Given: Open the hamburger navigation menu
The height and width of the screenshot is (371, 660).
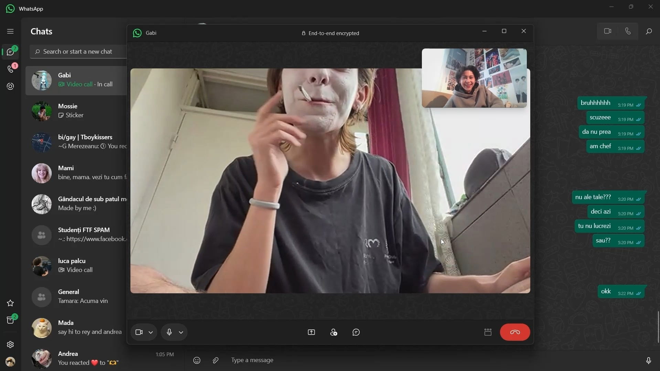Looking at the screenshot, I should coord(10,31).
